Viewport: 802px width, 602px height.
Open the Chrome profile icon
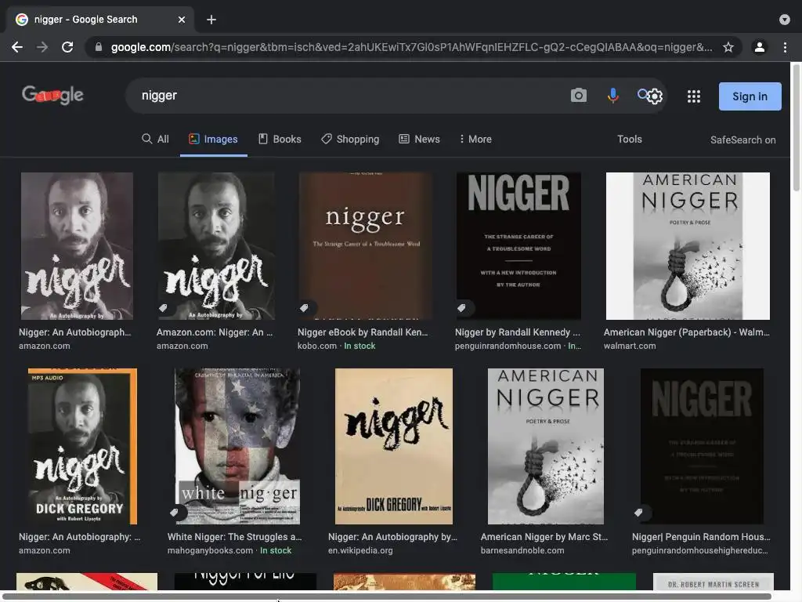click(x=760, y=47)
